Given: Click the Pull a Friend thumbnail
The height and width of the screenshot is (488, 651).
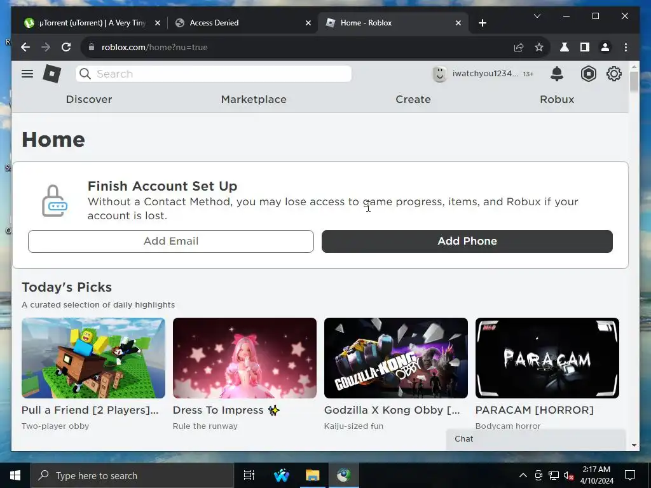Looking at the screenshot, I should 93,358.
